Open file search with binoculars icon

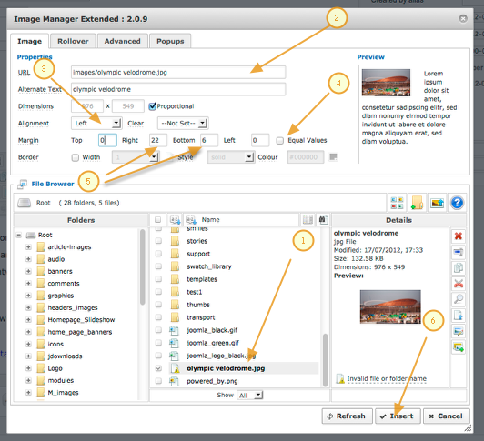pos(323,220)
